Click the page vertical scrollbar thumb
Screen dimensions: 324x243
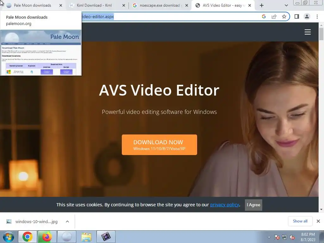321,34
